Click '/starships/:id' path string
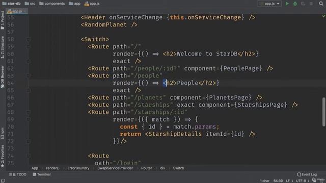The height and width of the screenshot is (183, 326). point(159,112)
